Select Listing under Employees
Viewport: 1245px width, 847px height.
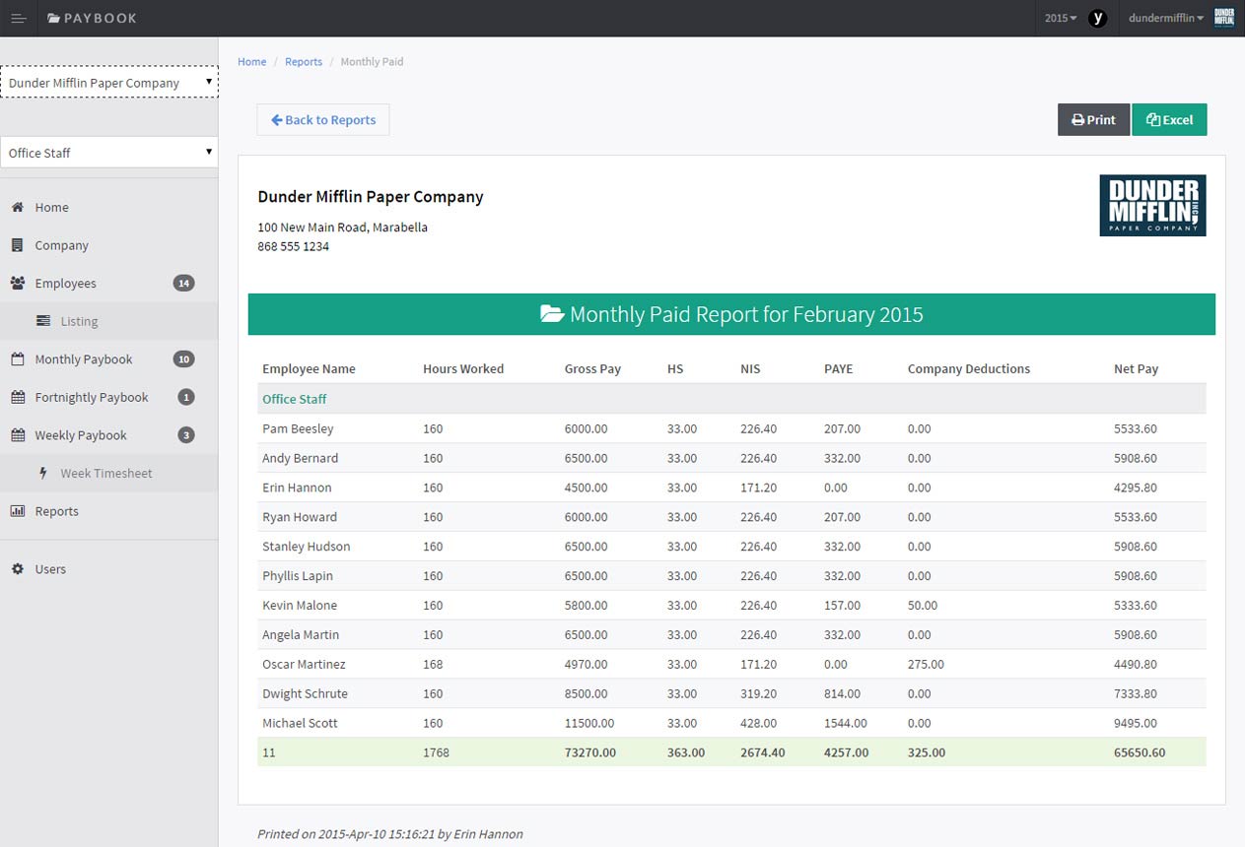(108, 321)
